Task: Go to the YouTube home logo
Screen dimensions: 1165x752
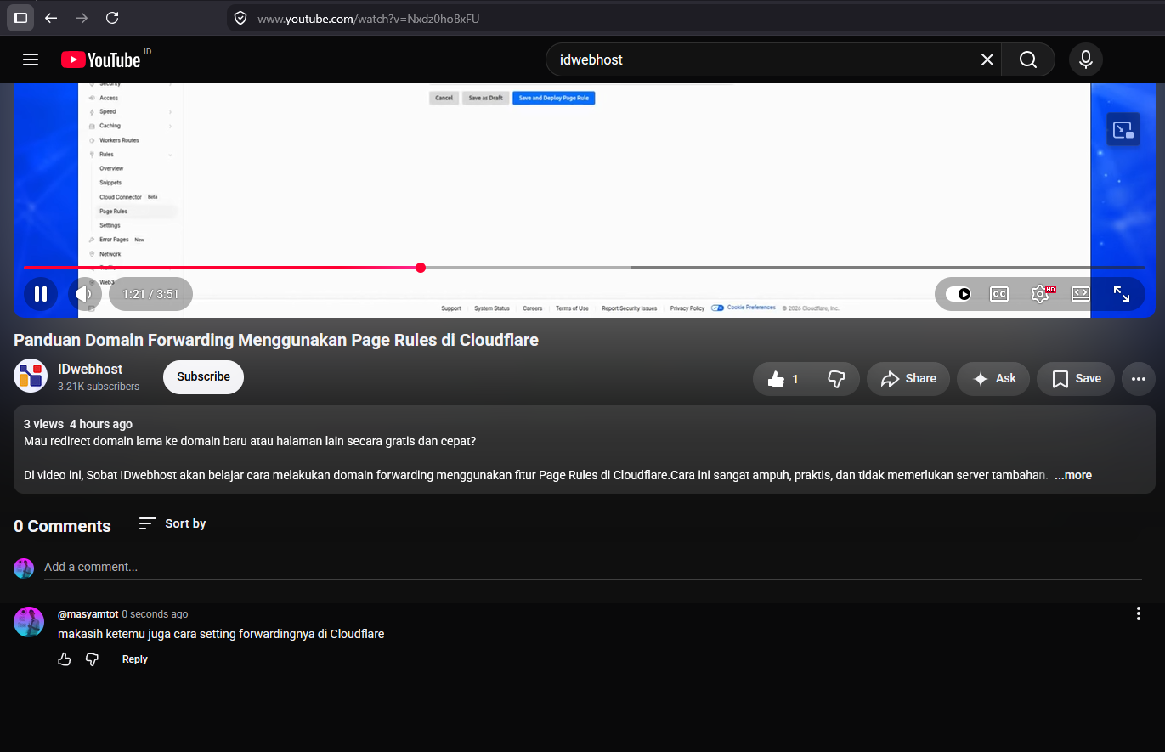Action: coord(100,59)
